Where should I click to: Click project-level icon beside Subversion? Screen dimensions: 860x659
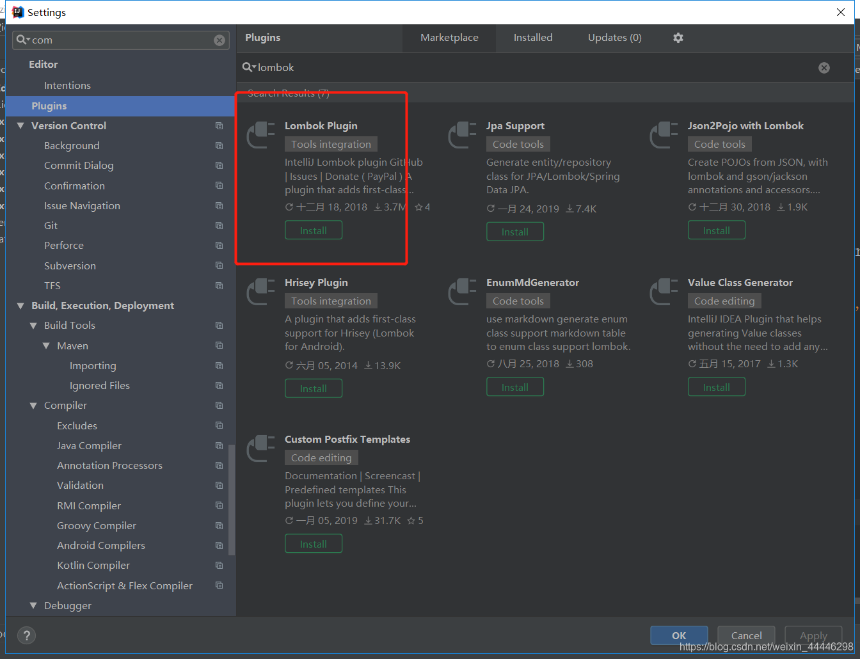tap(219, 266)
